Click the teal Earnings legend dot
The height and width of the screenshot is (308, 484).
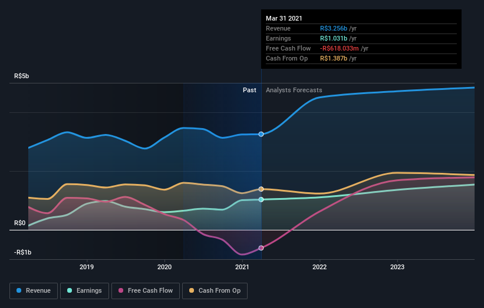pyautogui.click(x=70, y=290)
